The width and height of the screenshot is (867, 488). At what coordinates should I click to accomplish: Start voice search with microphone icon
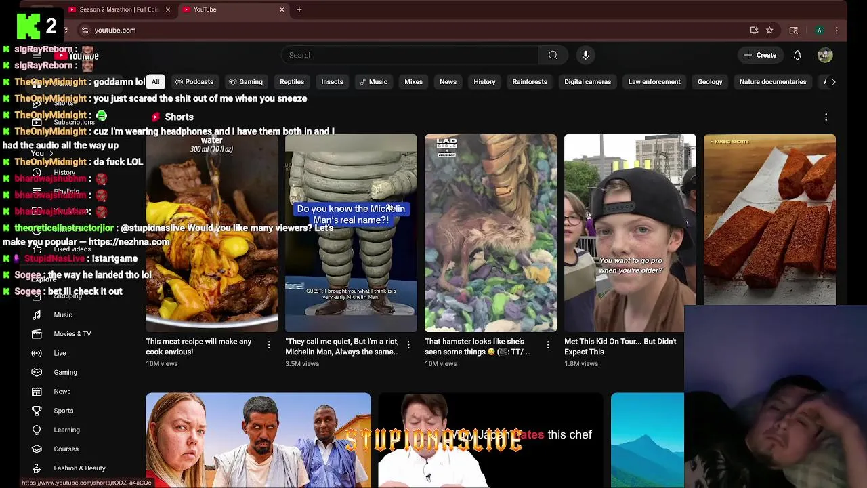[586, 55]
